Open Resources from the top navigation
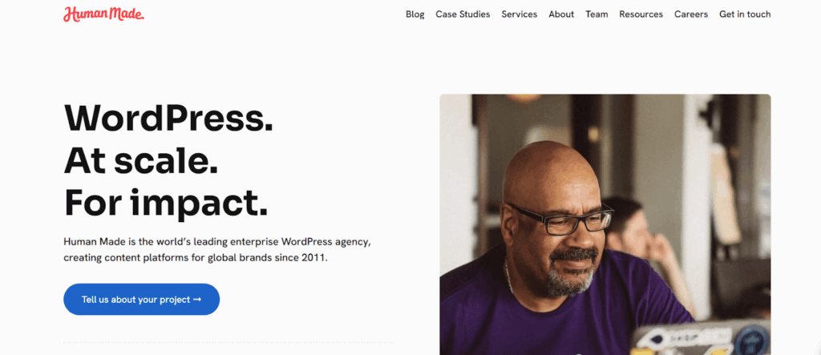Viewport: 821px width, 355px height. click(641, 14)
